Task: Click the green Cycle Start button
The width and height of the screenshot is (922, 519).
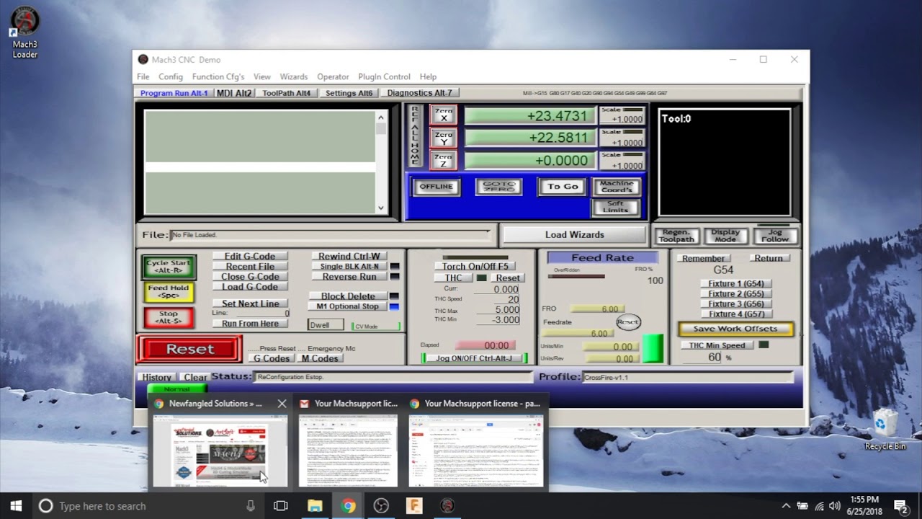Action: pyautogui.click(x=169, y=267)
